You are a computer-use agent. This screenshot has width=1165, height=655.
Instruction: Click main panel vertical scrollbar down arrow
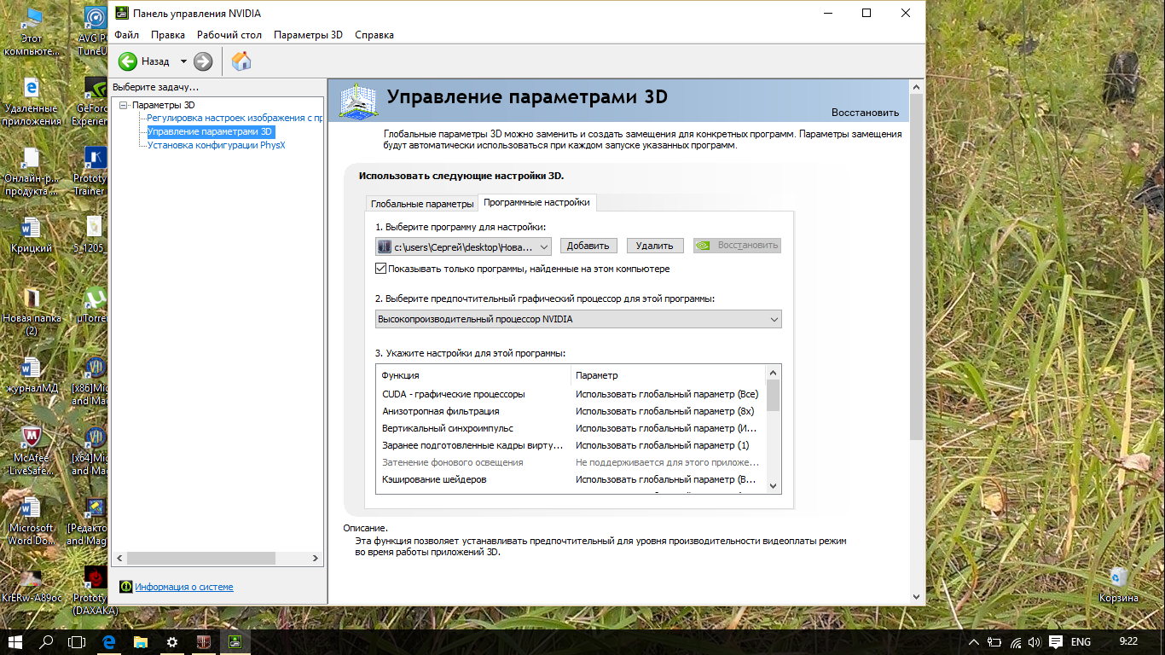pyautogui.click(x=917, y=597)
